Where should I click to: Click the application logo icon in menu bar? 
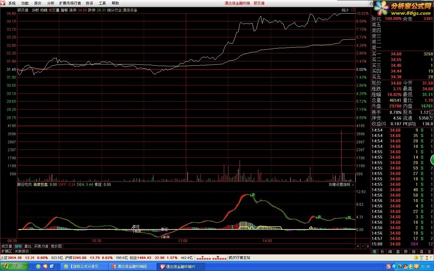point(3,3)
